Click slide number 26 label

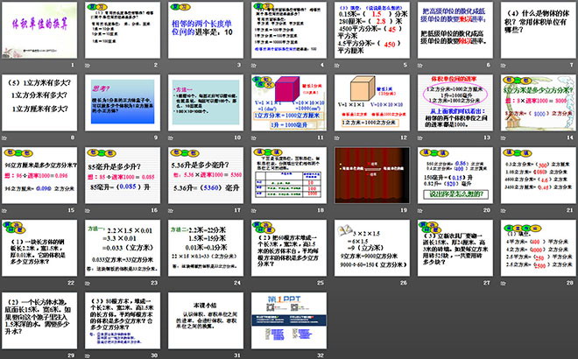pos(404,283)
